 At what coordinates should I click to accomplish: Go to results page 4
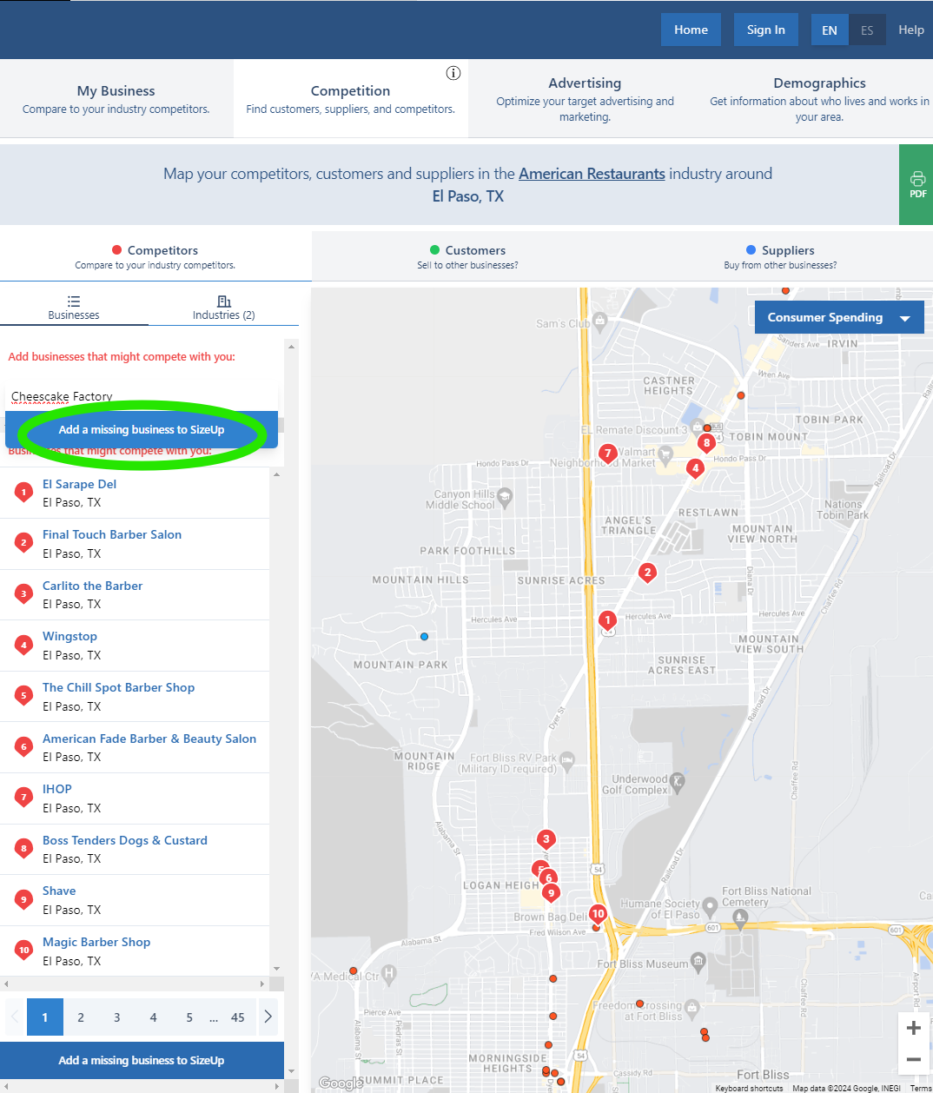[x=153, y=1017]
